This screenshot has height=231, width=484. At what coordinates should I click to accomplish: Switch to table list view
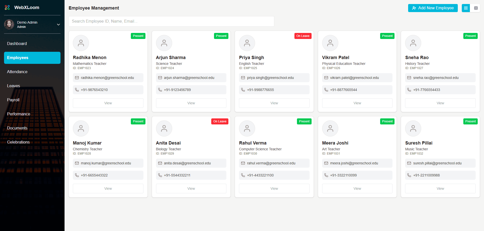[x=476, y=8]
